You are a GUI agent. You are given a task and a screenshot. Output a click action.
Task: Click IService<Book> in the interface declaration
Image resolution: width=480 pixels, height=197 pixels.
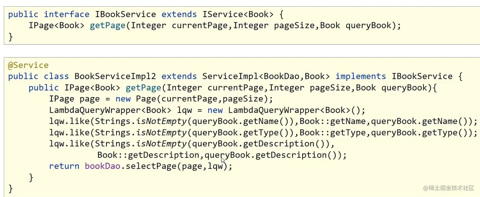pos(238,15)
